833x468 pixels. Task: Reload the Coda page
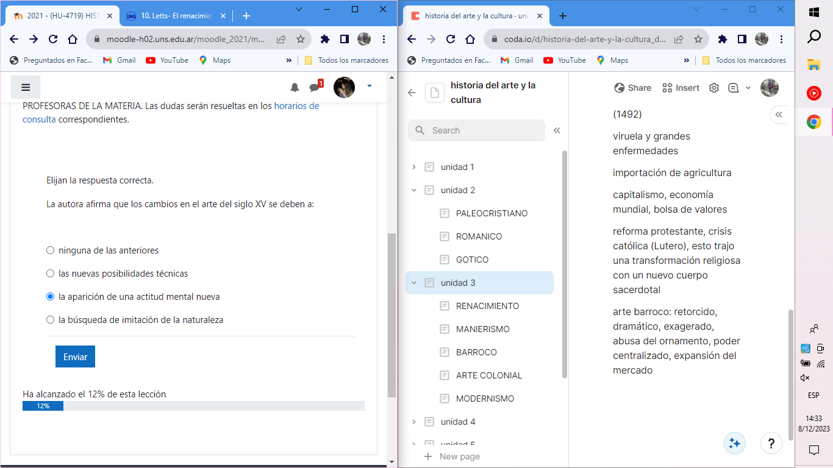[x=451, y=39]
